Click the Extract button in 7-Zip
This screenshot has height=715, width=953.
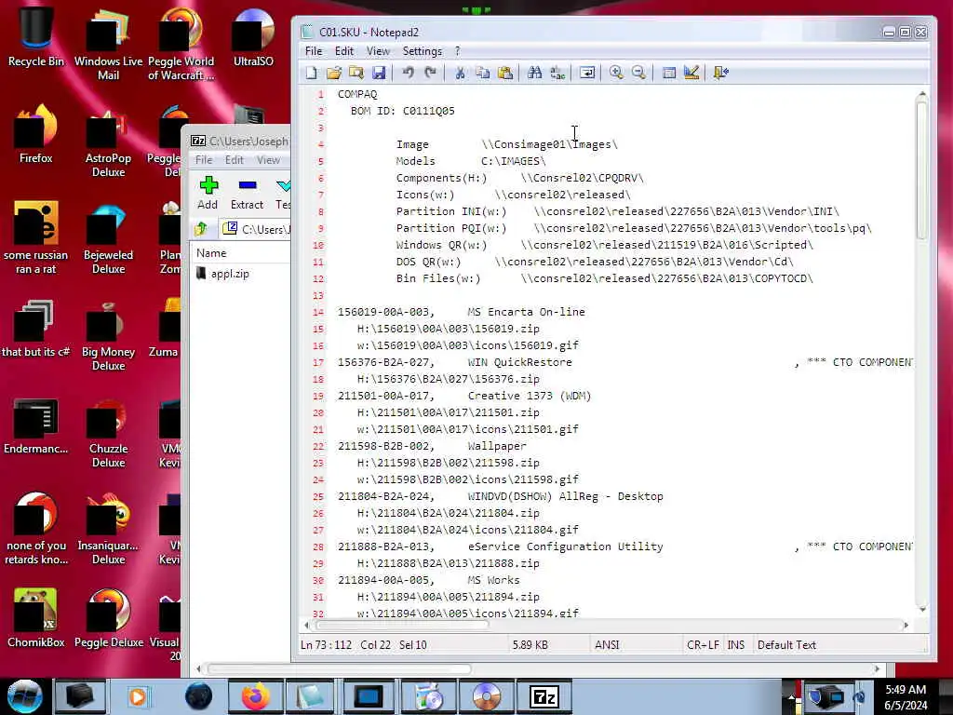pos(248,194)
